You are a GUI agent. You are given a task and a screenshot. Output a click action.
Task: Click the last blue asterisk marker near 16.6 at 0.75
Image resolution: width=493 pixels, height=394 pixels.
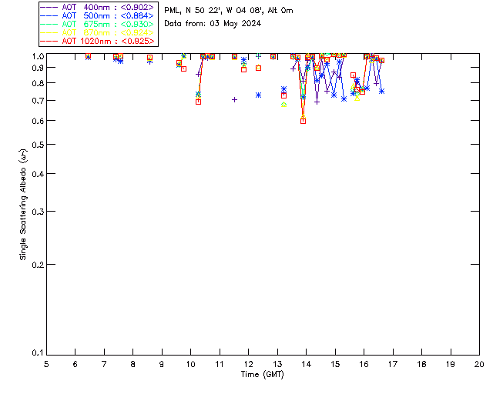(x=382, y=91)
